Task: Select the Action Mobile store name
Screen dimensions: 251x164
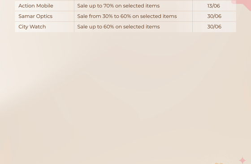Action: (x=36, y=6)
